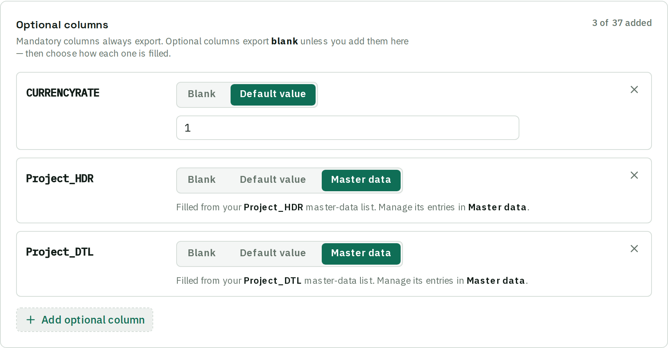Select Master data for Project_DTL
This screenshot has width=668, height=348.
tap(361, 254)
